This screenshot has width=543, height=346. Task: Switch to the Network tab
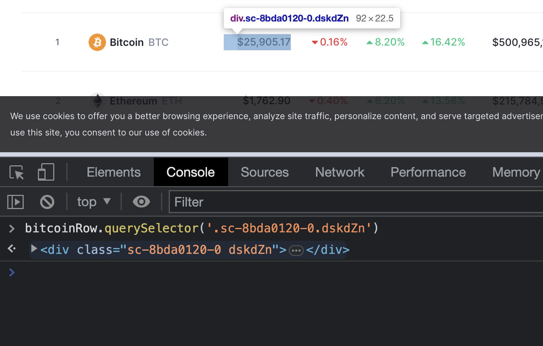click(340, 172)
